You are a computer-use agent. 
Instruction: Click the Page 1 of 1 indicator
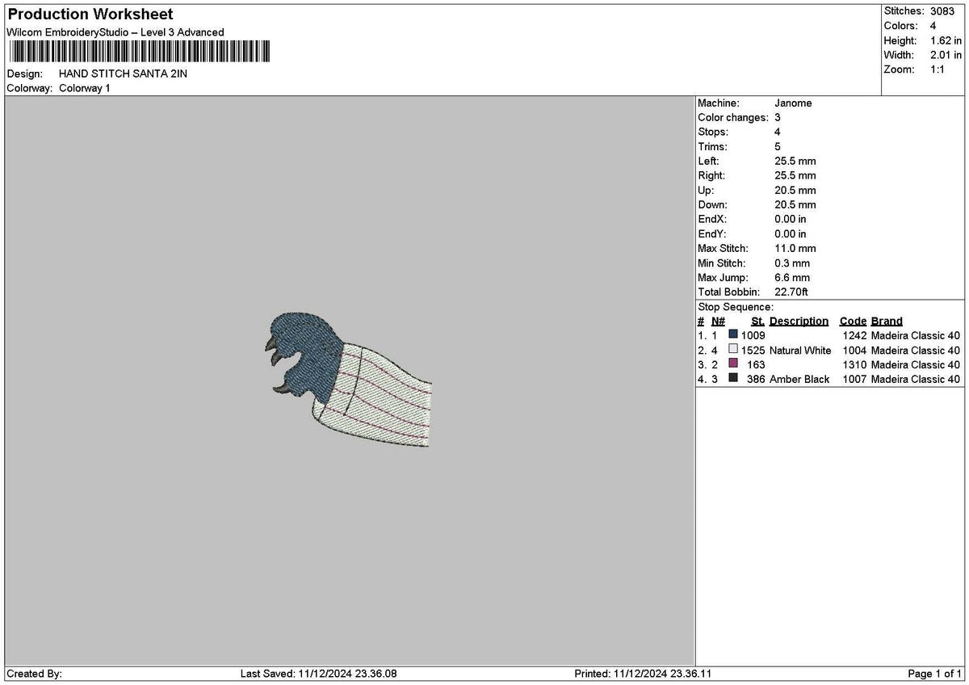click(935, 674)
